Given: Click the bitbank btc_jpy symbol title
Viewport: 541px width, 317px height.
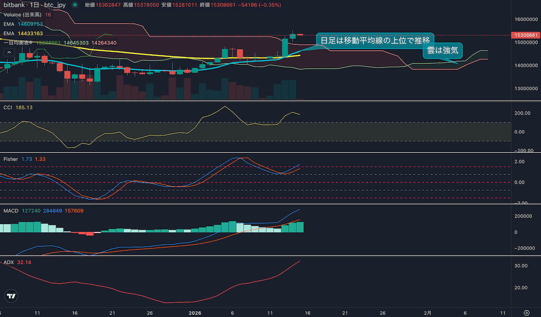Looking at the screenshot, I should [x=34, y=5].
